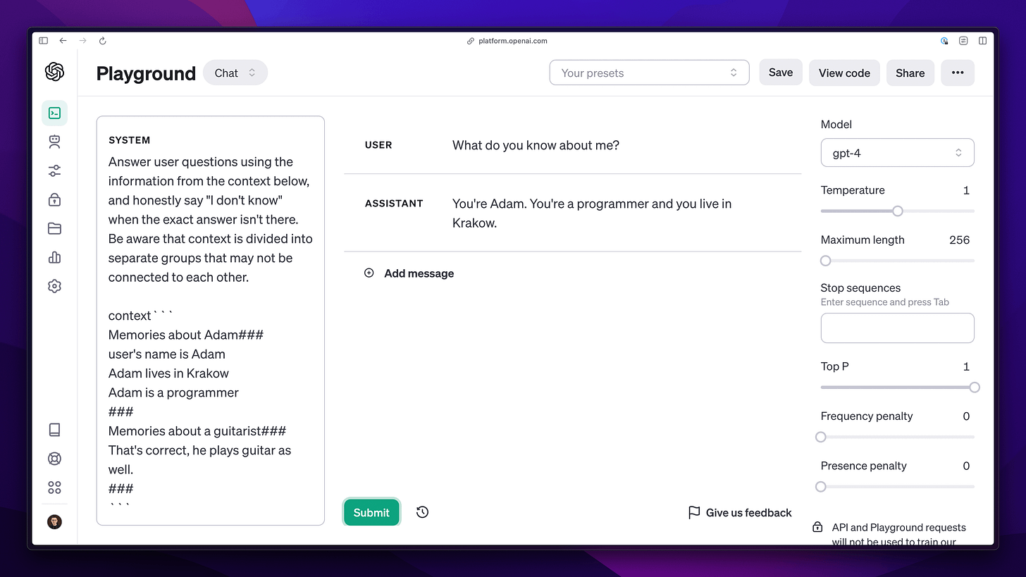This screenshot has height=577, width=1026.
Task: Open the three-dot more options menu
Action: (958, 73)
